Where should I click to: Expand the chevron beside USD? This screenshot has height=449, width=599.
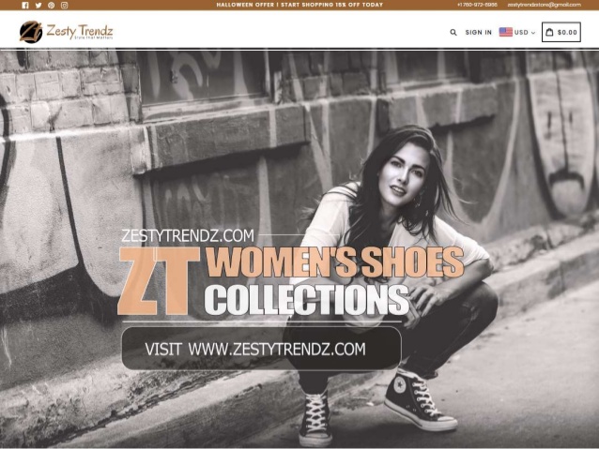(x=533, y=33)
